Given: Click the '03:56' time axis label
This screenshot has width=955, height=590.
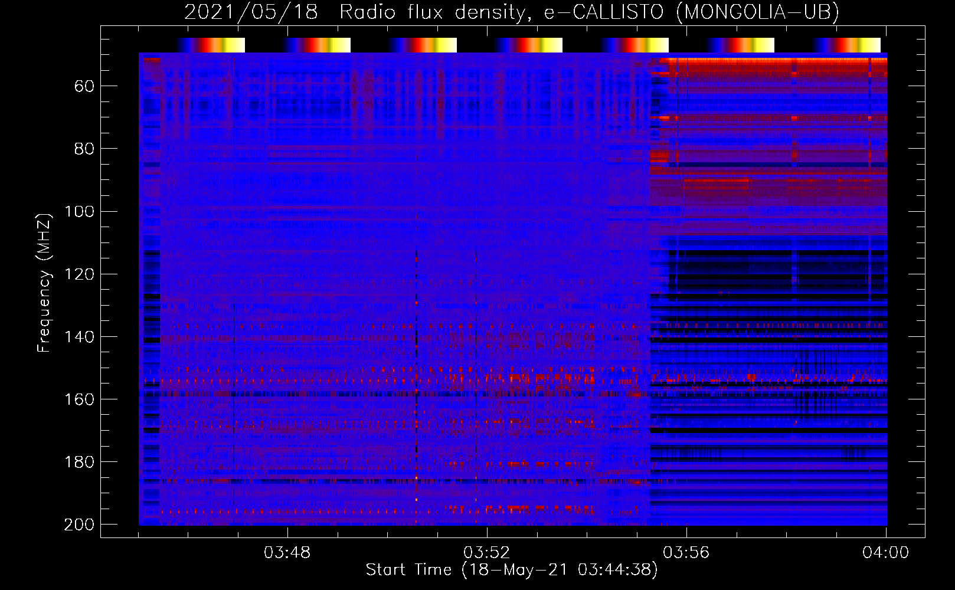Looking at the screenshot, I should click(686, 553).
